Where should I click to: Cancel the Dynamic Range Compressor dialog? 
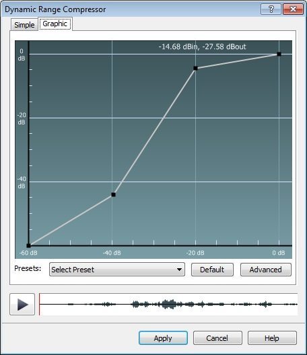pos(217,338)
